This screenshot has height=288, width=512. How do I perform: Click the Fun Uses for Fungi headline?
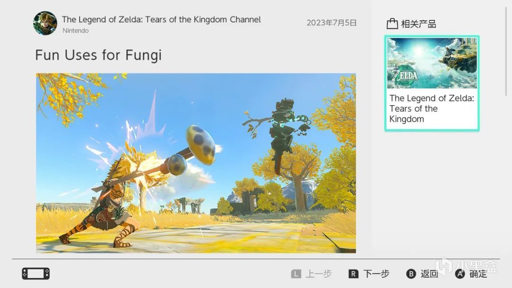click(x=98, y=55)
